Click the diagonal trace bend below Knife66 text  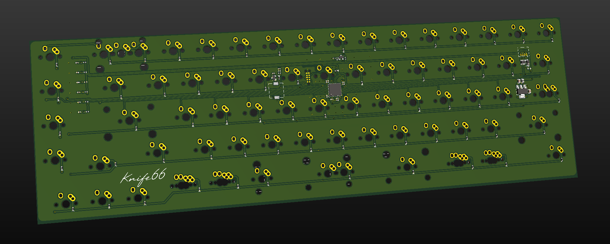(169, 198)
